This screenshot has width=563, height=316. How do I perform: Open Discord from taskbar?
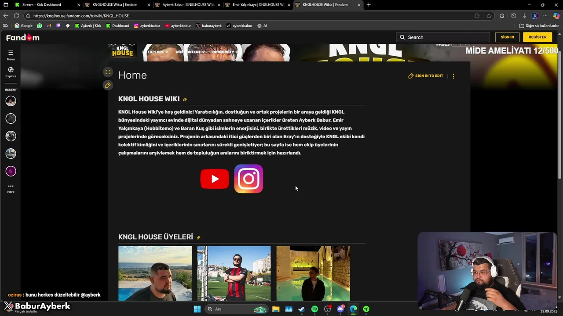[340, 309]
